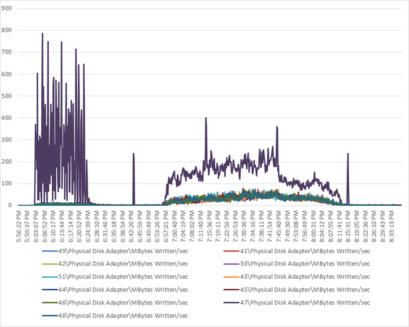The image size is (409, 327).
Task: Click the 300 y-axis label
Action: 6,140
